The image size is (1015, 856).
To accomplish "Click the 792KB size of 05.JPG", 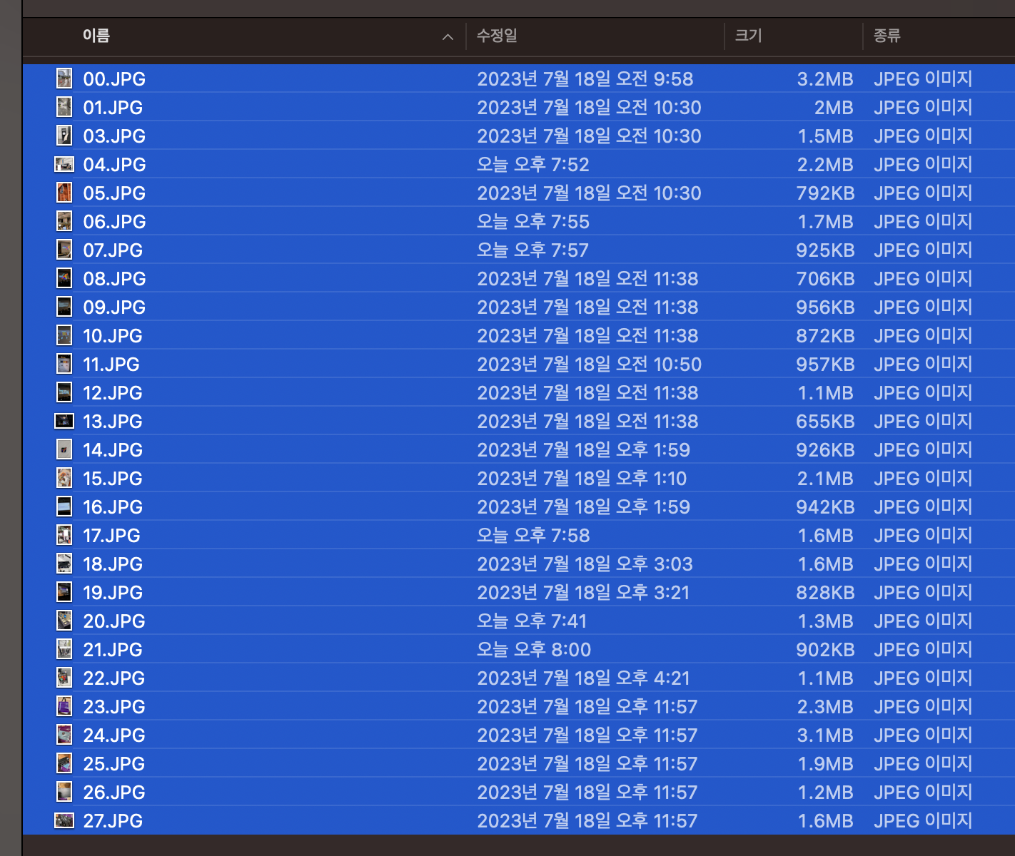I will coord(825,193).
